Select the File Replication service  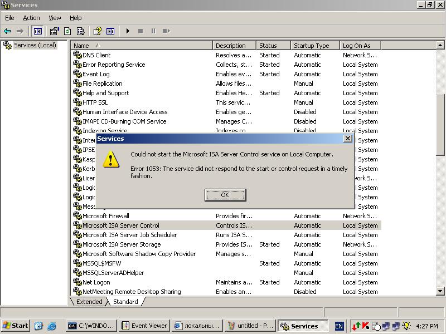pyautogui.click(x=103, y=83)
